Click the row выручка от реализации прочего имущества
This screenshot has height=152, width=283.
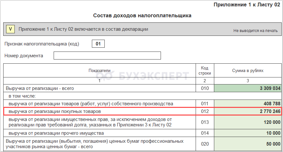pyautogui.click(x=100, y=133)
